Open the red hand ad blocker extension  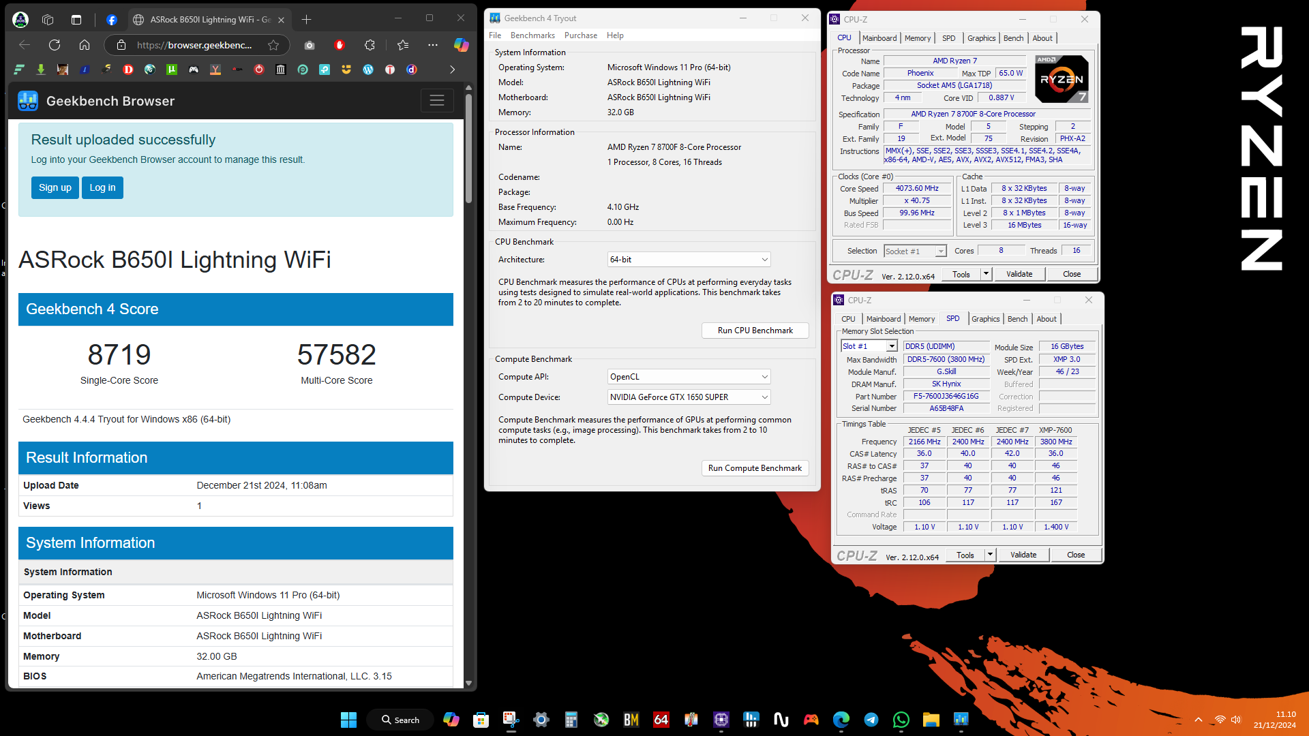340,45
